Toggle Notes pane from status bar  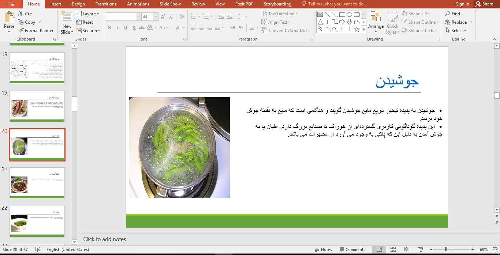(x=323, y=250)
